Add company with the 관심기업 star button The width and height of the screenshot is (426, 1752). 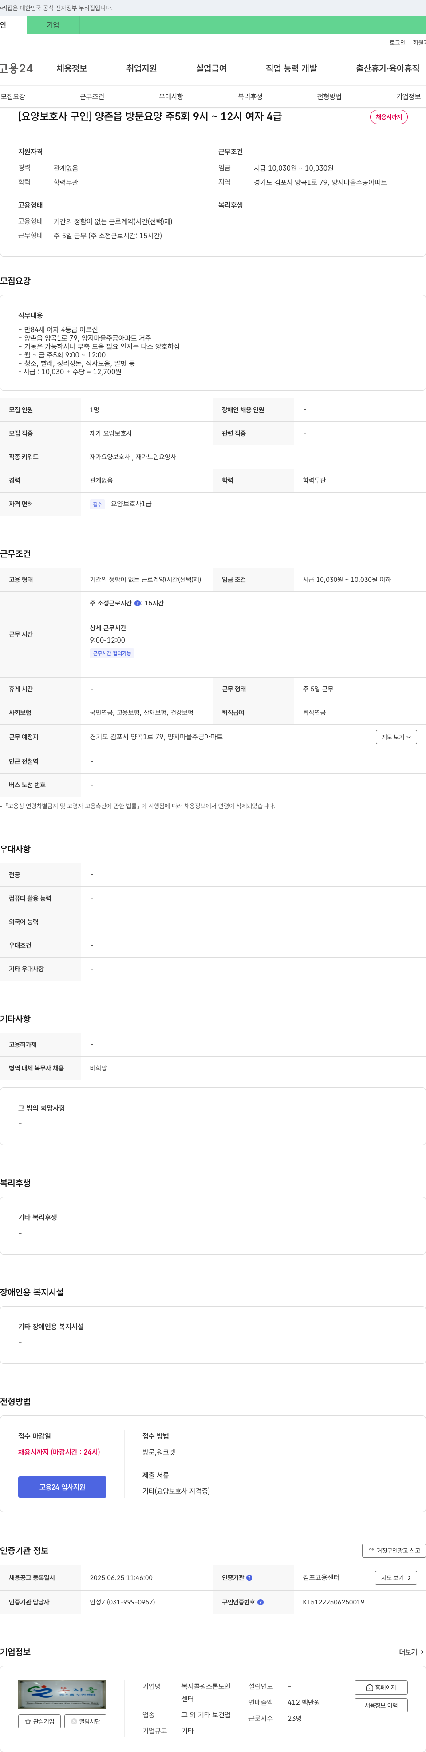click(39, 1721)
